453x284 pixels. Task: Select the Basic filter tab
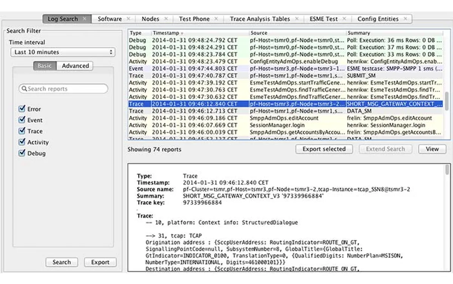coord(45,66)
